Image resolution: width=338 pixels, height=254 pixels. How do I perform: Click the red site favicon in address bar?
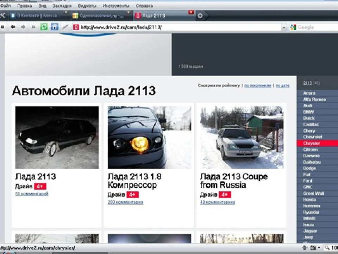[76, 27]
